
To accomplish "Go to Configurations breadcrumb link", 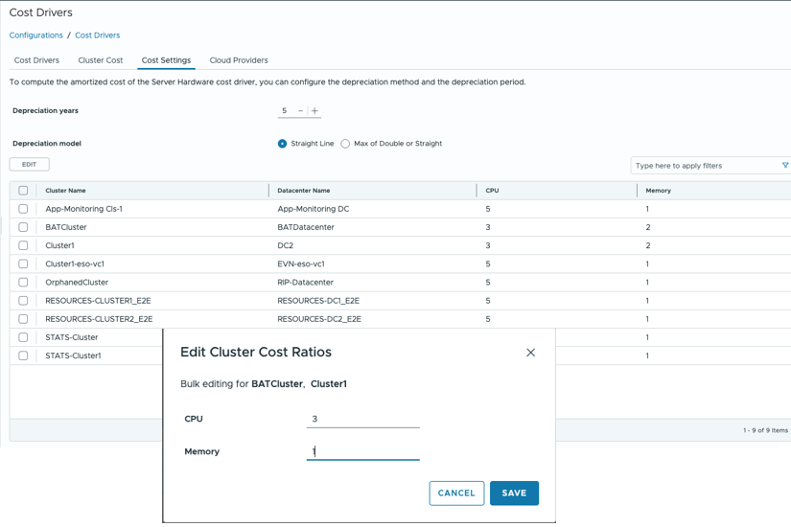I will tap(35, 35).
